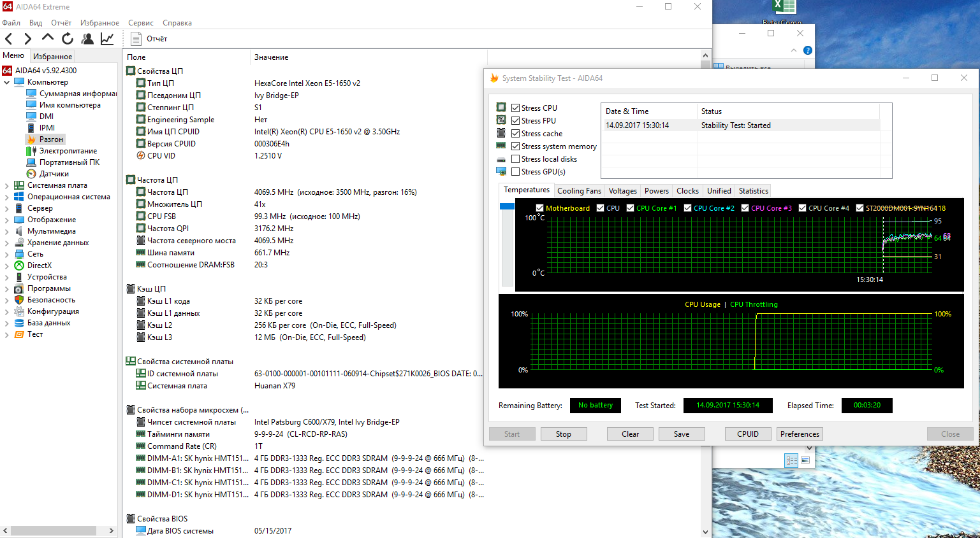Click the Операционная система Windows icon
This screenshot has height=538, width=980.
[19, 197]
